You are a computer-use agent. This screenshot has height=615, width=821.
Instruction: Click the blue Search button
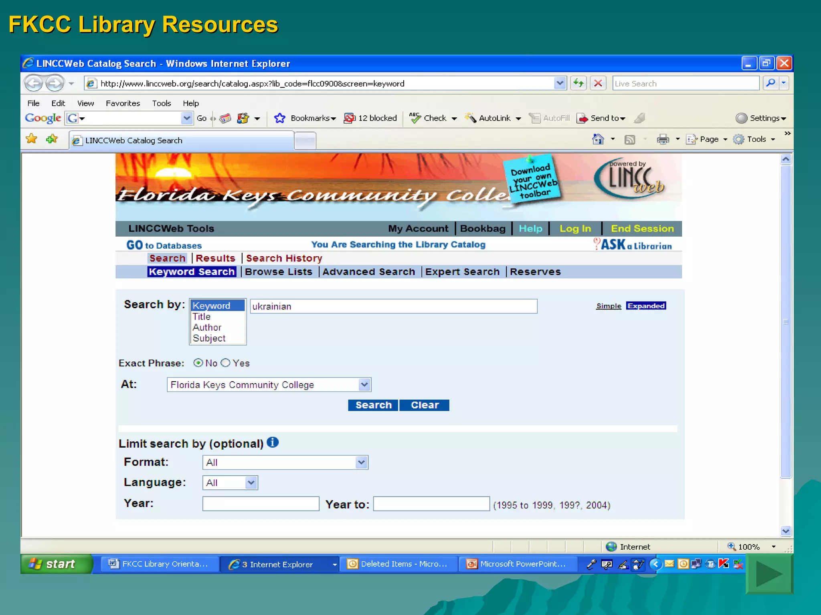[x=373, y=405]
